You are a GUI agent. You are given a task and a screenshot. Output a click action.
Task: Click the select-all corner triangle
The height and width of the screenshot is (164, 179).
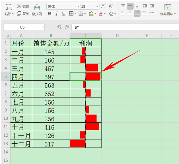click(x=7, y=36)
